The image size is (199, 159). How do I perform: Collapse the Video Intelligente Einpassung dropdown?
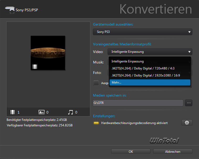150,52
